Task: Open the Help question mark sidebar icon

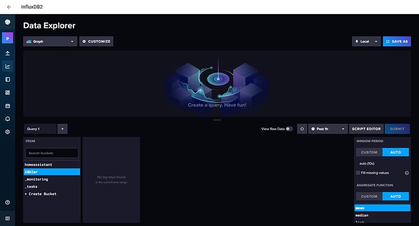Action: [7, 202]
